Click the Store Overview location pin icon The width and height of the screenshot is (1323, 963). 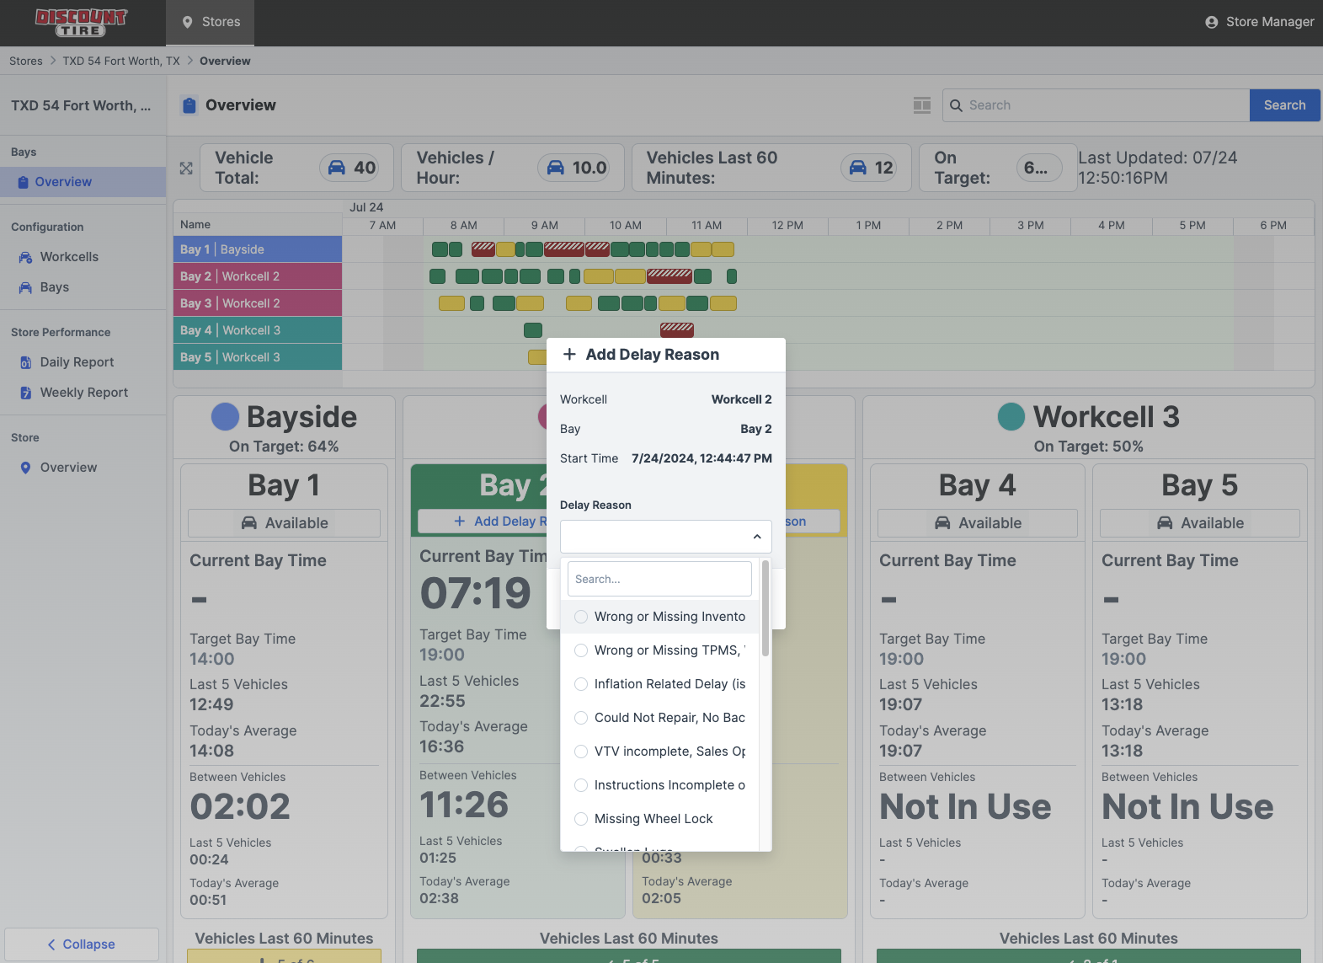(x=25, y=468)
